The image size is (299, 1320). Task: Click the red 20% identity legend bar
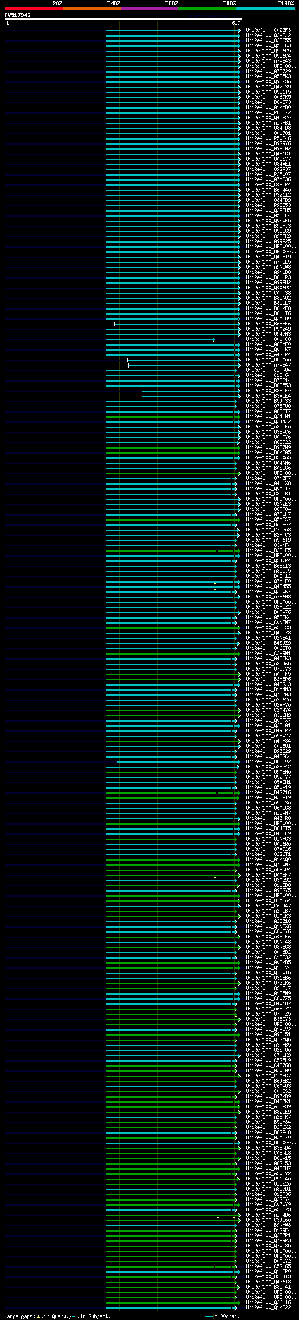(33, 8)
